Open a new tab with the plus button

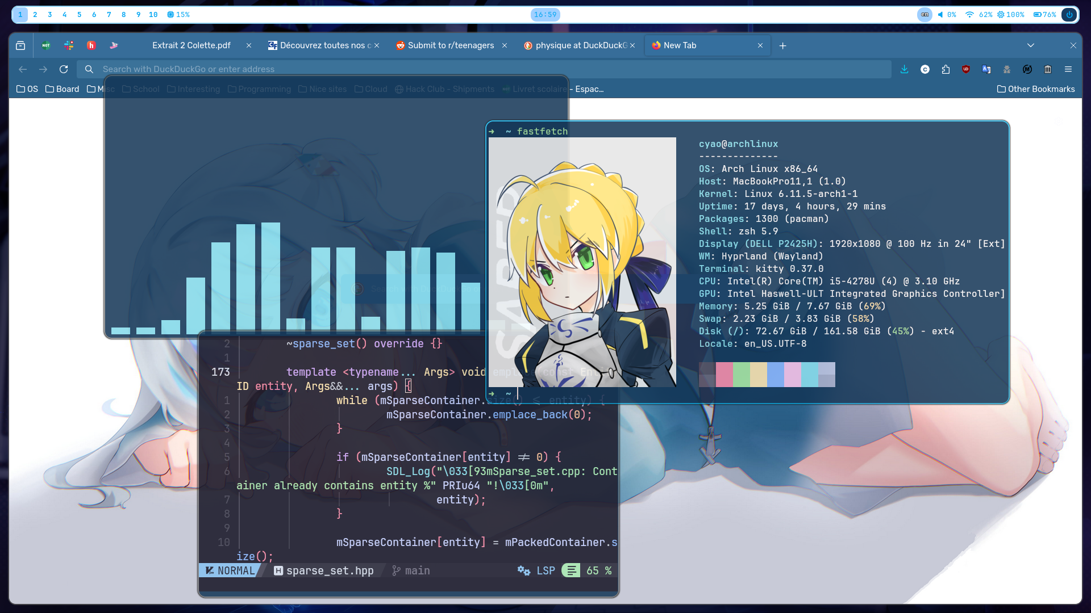point(782,45)
